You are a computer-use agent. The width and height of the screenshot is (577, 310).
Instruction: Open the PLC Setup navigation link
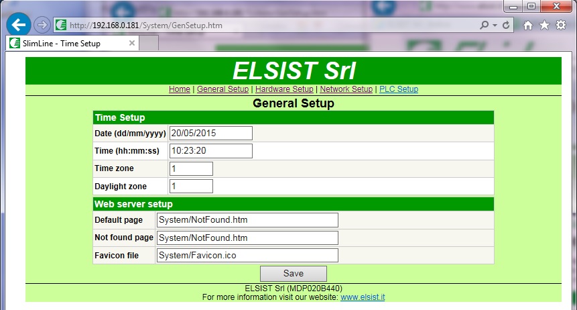click(x=399, y=89)
